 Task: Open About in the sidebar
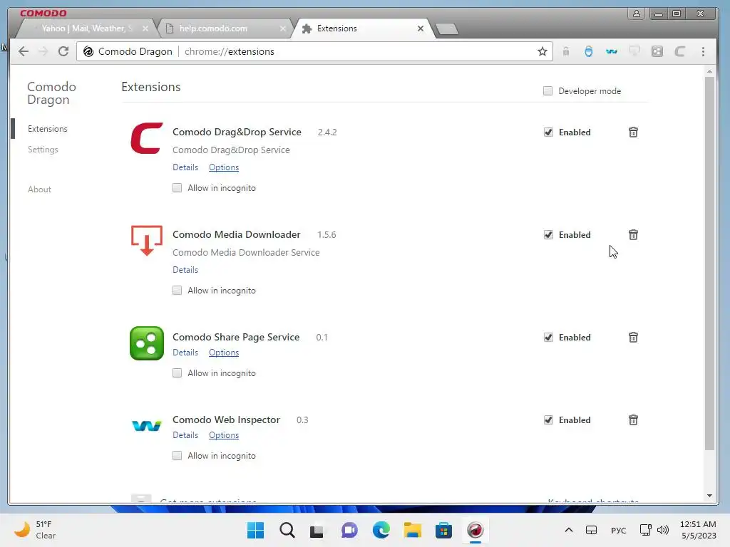(x=39, y=189)
